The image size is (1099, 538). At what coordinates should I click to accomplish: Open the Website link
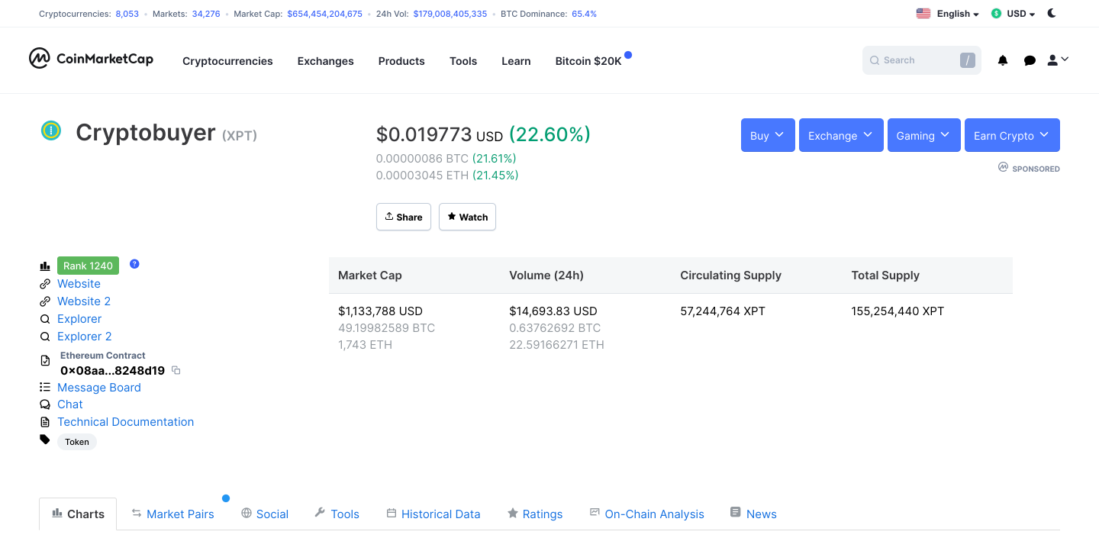coord(79,283)
